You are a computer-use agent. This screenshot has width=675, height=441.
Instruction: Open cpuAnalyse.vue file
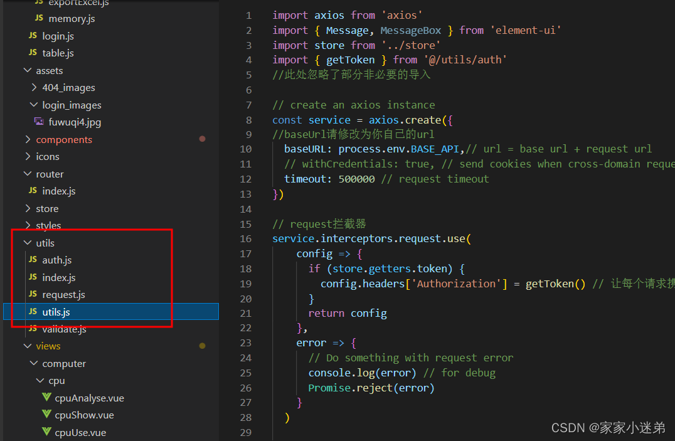89,398
